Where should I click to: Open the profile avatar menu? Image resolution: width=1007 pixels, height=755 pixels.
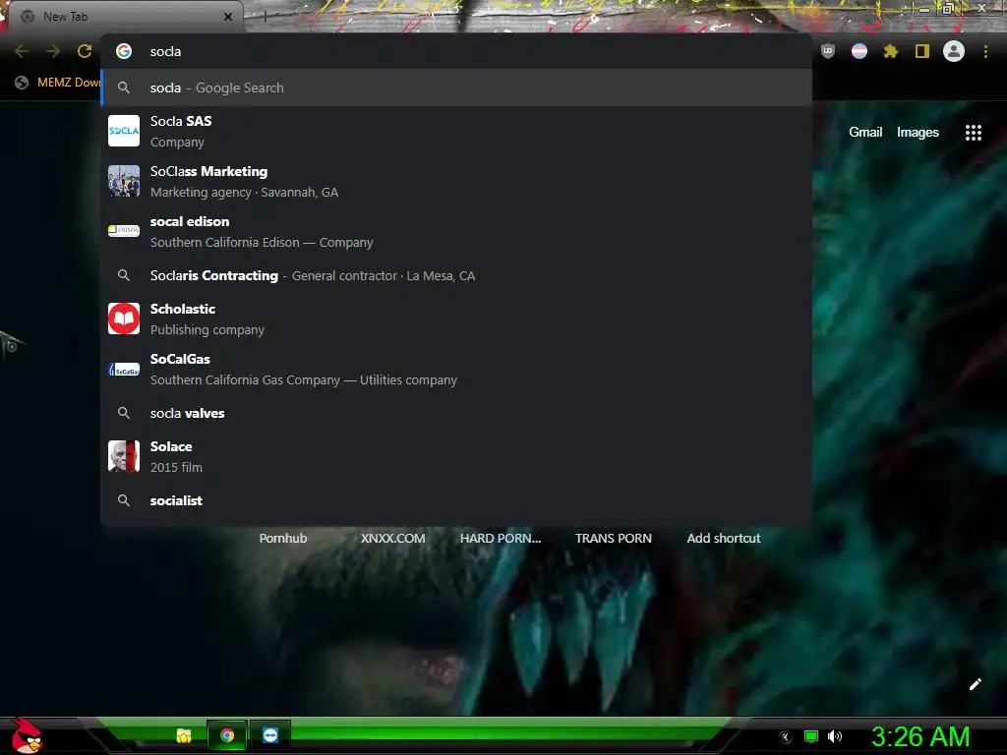pos(954,51)
